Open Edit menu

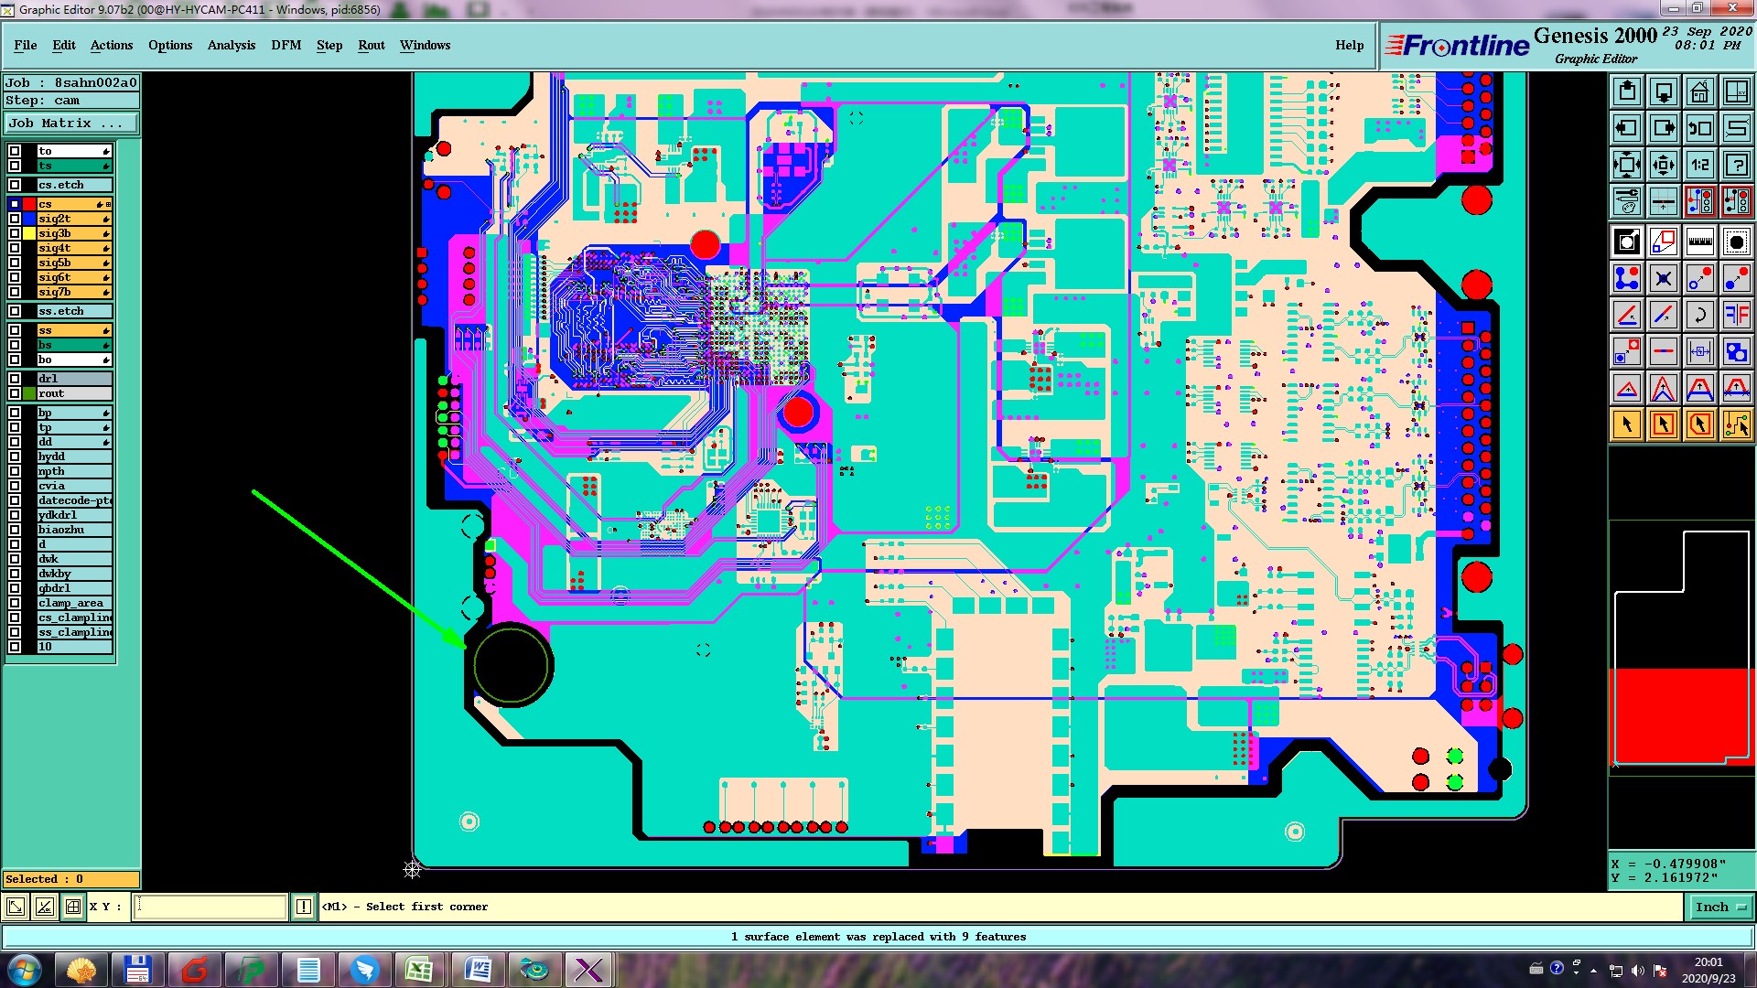click(x=64, y=45)
